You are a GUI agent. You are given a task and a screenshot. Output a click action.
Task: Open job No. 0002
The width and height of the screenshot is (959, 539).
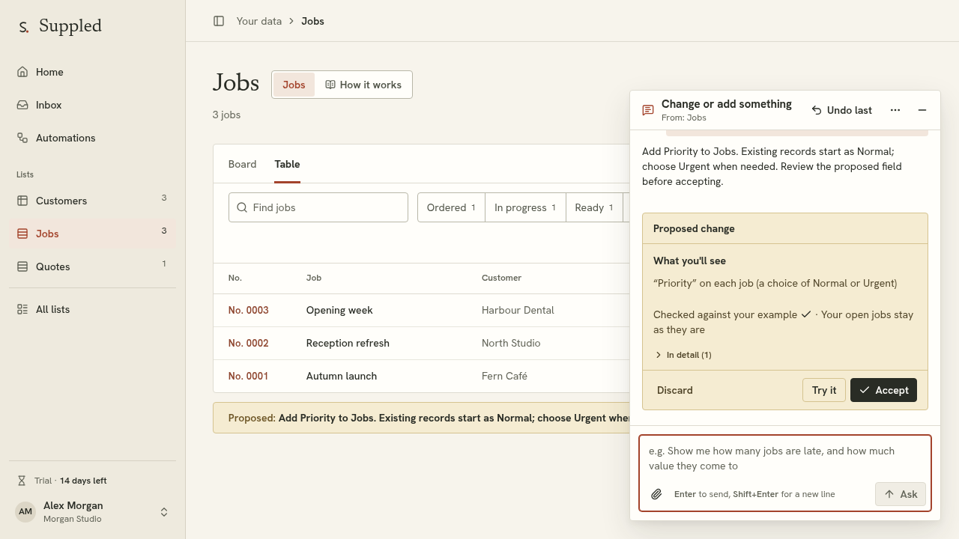(x=249, y=343)
